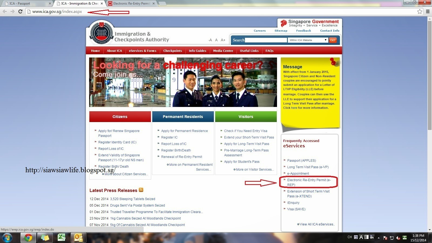Click the Singapore Government lion logo
Viewport: 432px width, 243px height.
click(x=284, y=23)
